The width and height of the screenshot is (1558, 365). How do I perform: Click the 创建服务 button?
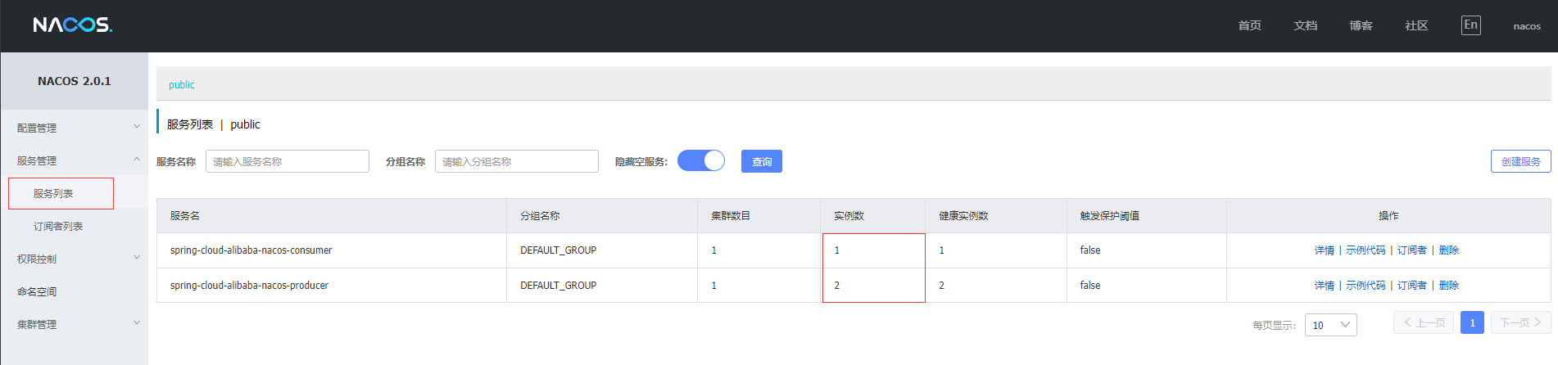1521,161
